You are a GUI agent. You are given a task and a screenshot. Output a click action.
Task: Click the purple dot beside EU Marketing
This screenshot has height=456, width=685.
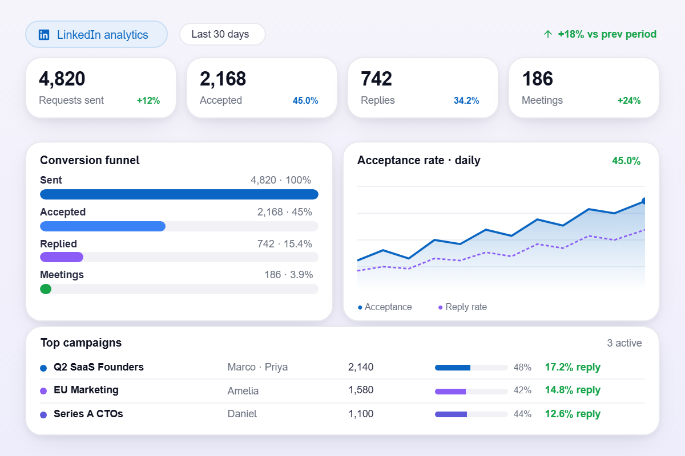(43, 391)
